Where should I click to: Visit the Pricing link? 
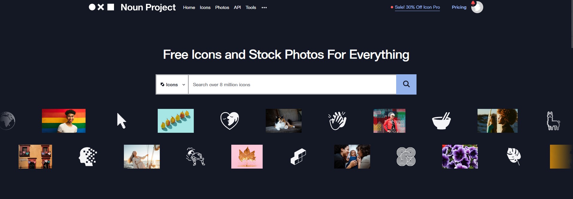459,7
